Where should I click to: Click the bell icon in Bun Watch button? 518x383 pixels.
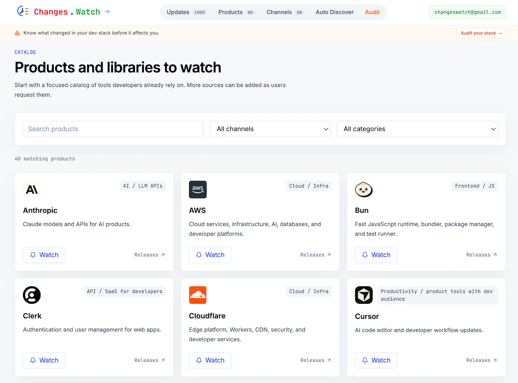tap(365, 255)
